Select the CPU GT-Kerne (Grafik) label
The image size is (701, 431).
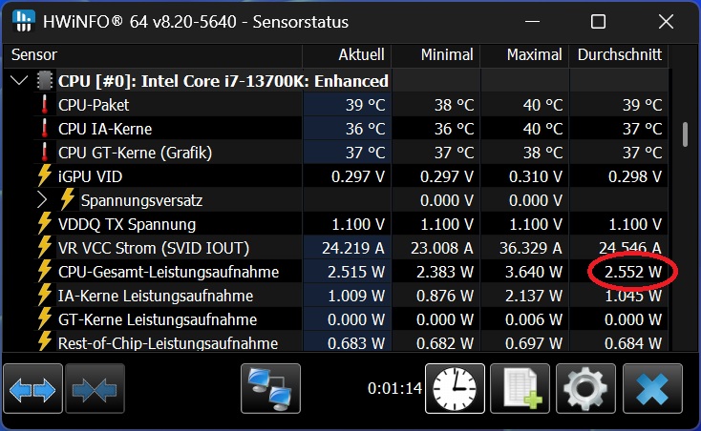135,153
